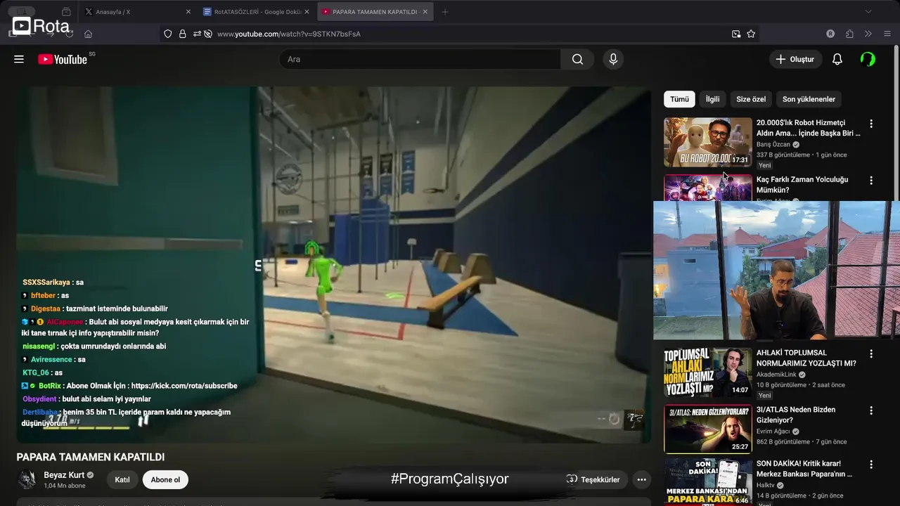Show site security padlock info
The width and height of the screenshot is (900, 506).
182,34
